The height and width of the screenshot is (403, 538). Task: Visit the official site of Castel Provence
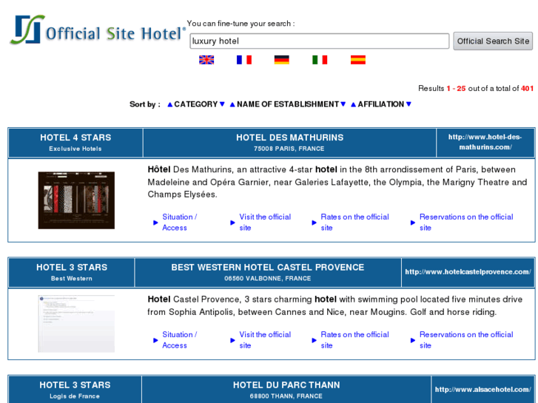[265, 340]
